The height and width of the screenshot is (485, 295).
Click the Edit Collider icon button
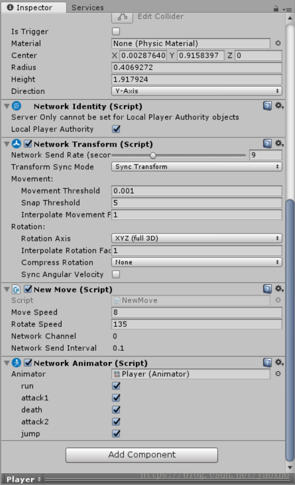click(122, 18)
